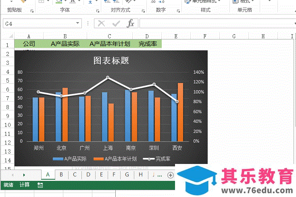Open the 字体 font settings dialog launcher

pyautogui.click(x=98, y=11)
